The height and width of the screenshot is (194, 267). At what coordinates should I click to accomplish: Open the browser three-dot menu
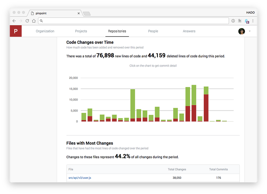(x=253, y=21)
